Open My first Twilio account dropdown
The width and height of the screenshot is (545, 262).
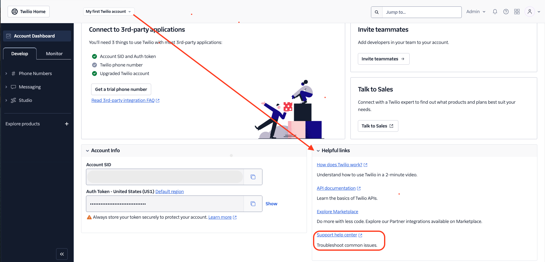[x=109, y=12]
